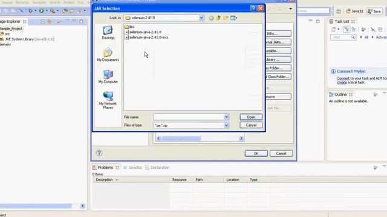Click the JAR Selection help button
387x217 pixels.
253,8
